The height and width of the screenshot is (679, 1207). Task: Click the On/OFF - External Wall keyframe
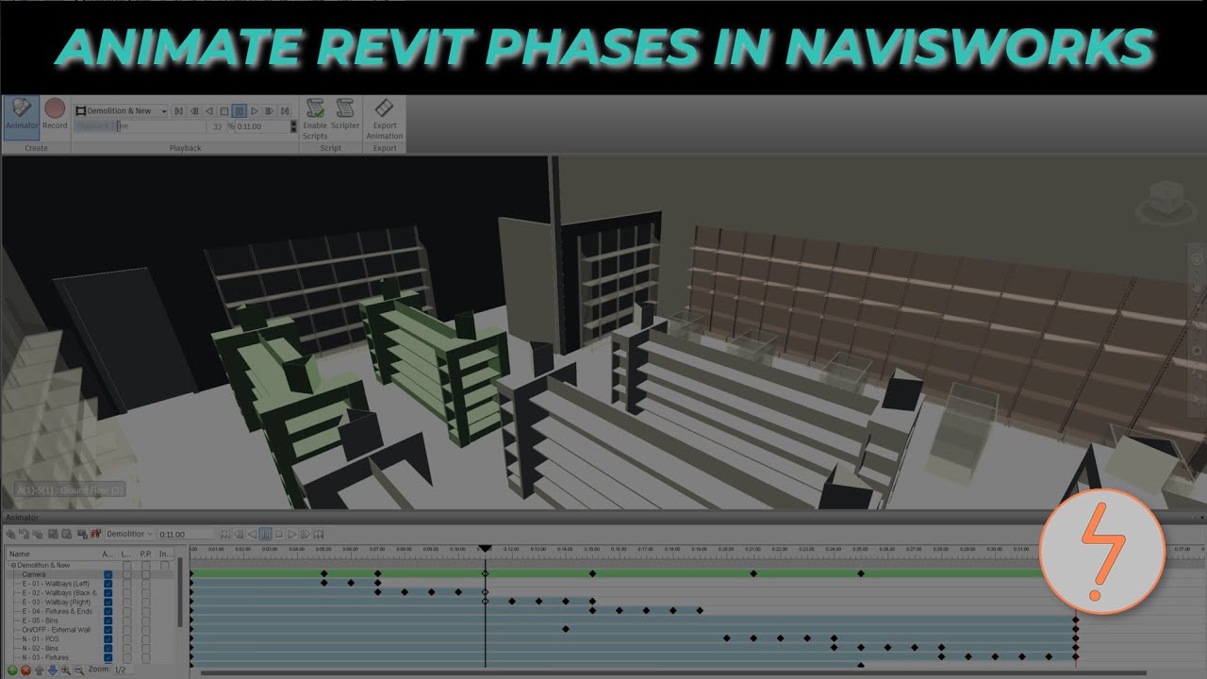(565, 629)
